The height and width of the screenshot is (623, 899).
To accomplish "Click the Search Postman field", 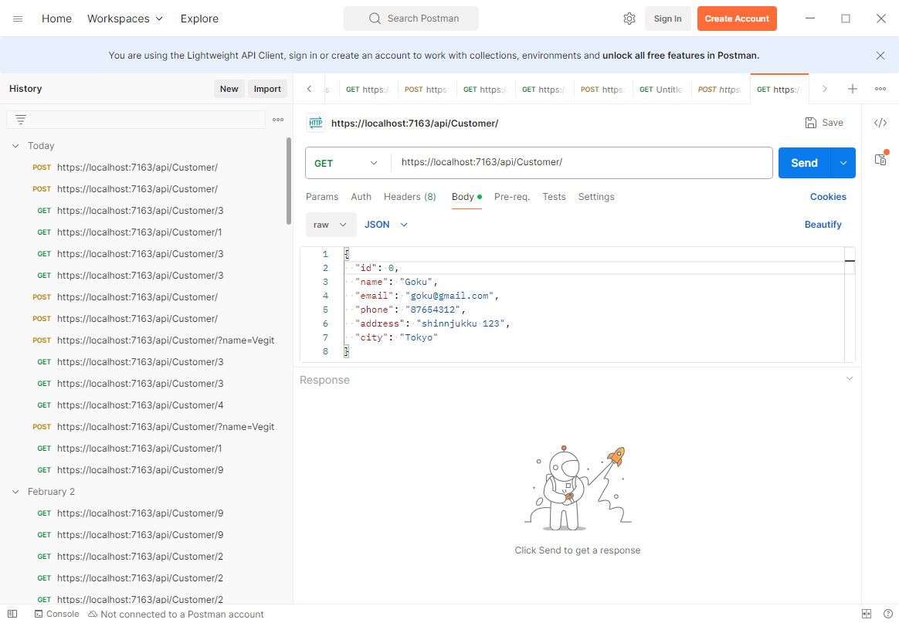I will [411, 19].
